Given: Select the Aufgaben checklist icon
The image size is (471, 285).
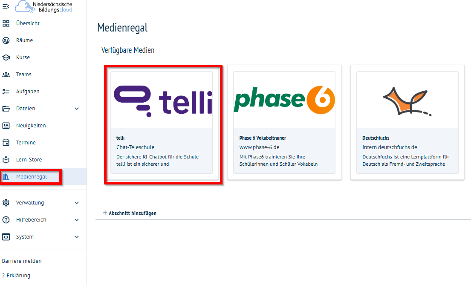Looking at the screenshot, I should pyautogui.click(x=6, y=92).
